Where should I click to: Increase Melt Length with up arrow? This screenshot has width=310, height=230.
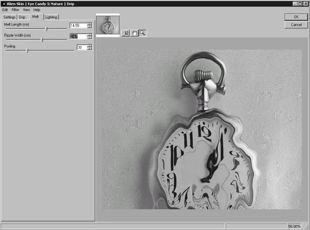point(89,24)
